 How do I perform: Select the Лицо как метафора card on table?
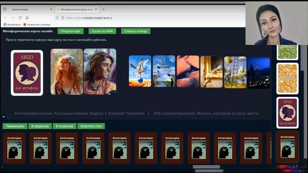[x=27, y=73]
